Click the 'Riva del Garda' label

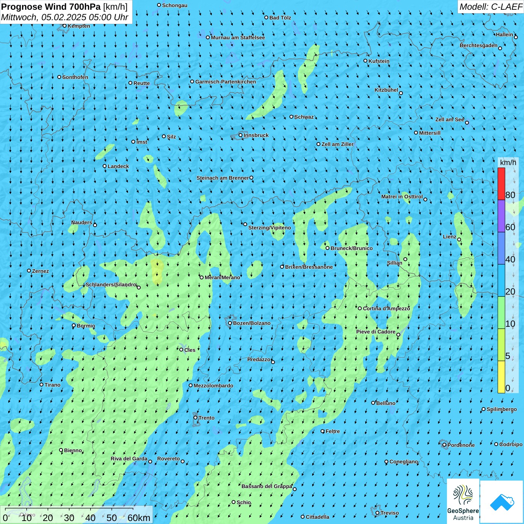129,458
